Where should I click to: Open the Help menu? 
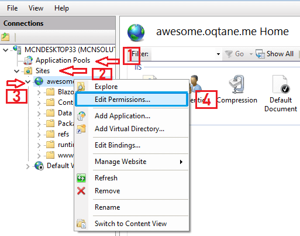pyautogui.click(x=61, y=8)
